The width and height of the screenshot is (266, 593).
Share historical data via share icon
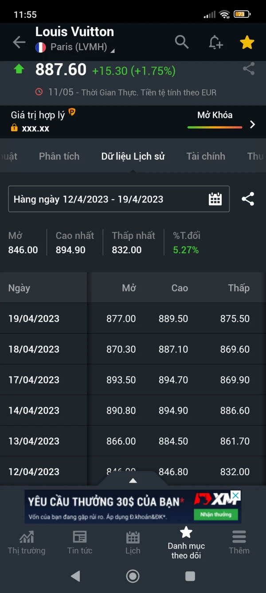tap(248, 199)
